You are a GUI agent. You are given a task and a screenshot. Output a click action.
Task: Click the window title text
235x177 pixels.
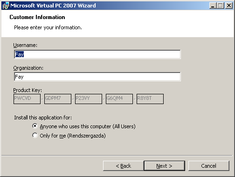click(x=53, y=6)
